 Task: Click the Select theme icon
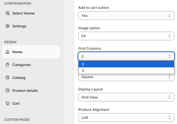pos(8,13)
